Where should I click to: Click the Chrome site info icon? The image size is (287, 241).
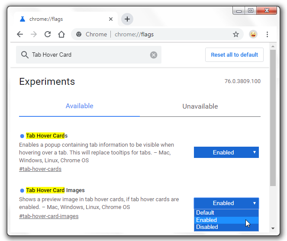(x=79, y=34)
